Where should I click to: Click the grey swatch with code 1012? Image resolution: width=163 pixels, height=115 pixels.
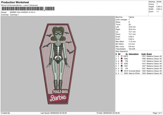121,63
